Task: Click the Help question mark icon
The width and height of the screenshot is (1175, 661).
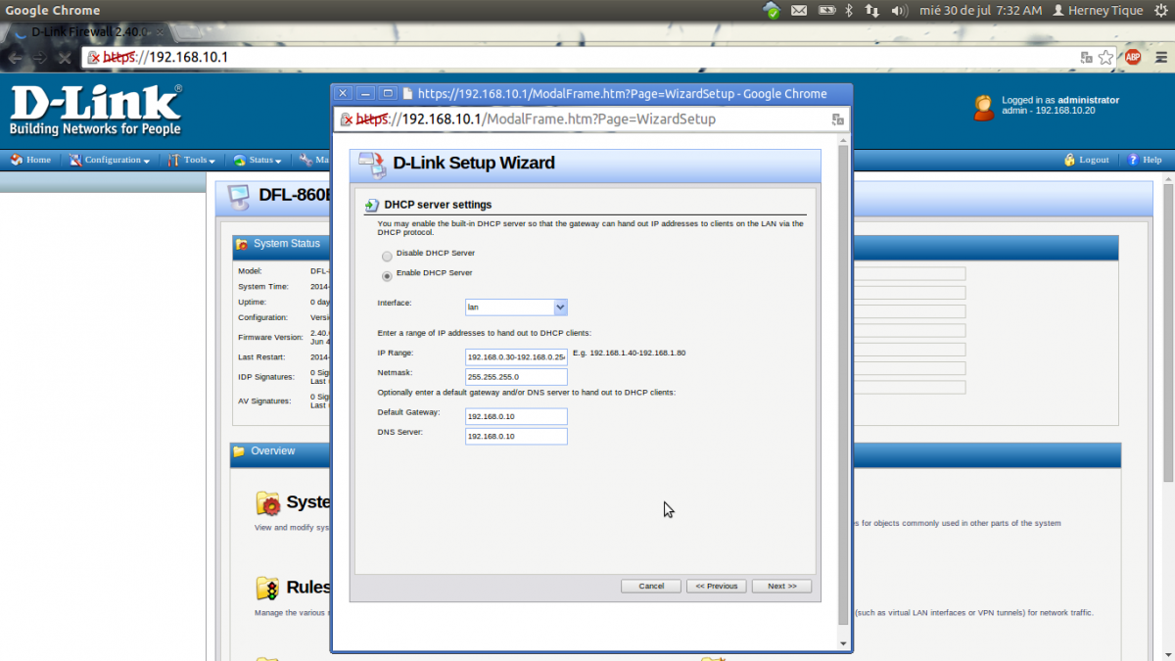Action: (1133, 160)
